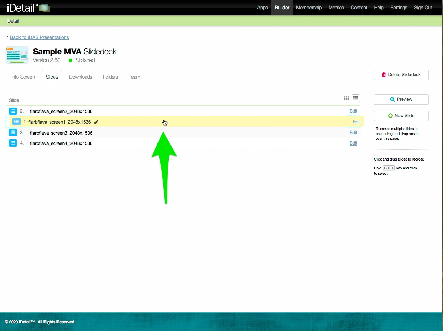Viewport: 443px width, 331px height.
Task: Switch to list view of slides
Action: pos(356,99)
